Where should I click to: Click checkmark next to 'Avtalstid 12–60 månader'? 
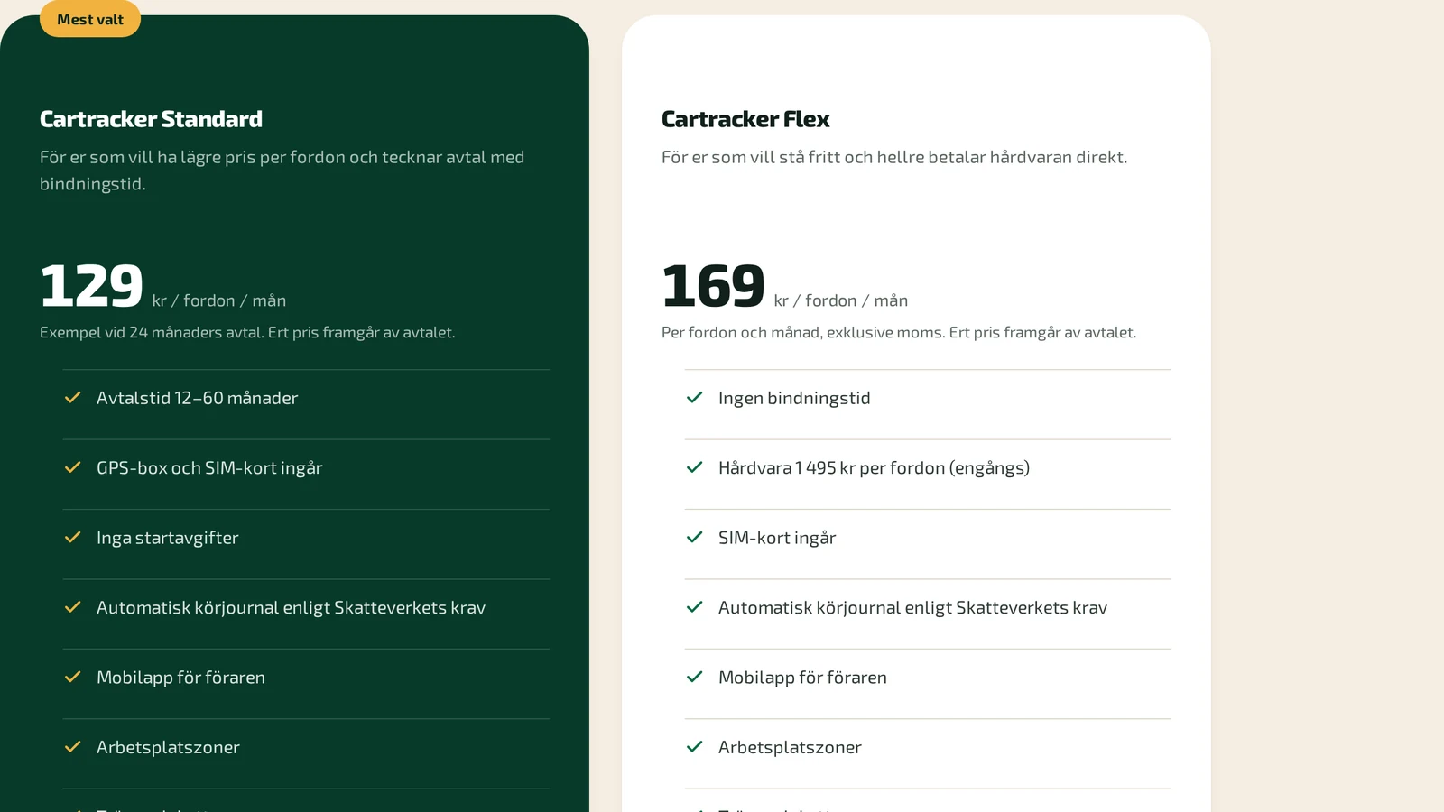tap(73, 398)
